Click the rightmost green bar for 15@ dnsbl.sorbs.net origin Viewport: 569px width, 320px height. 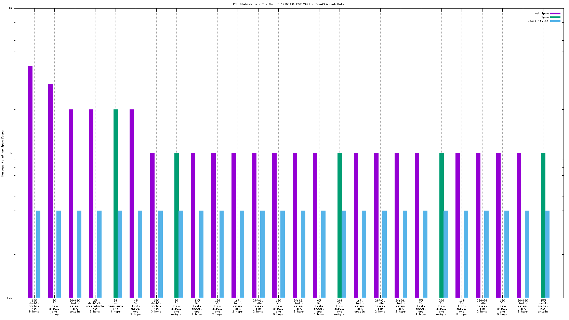[x=543, y=225]
